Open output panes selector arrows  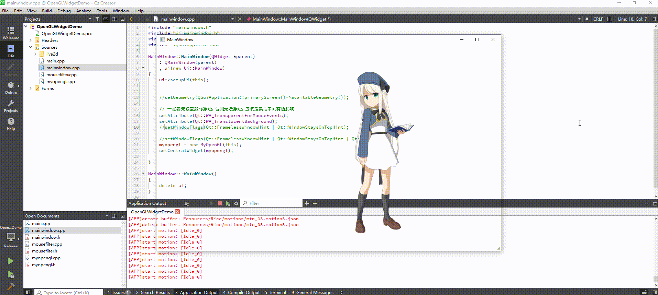click(x=341, y=292)
